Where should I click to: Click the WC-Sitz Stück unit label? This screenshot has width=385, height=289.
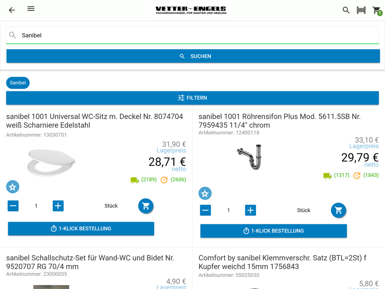[111, 206]
